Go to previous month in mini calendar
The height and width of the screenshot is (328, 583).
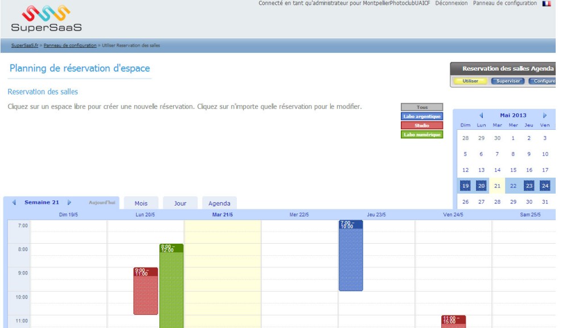[481, 115]
